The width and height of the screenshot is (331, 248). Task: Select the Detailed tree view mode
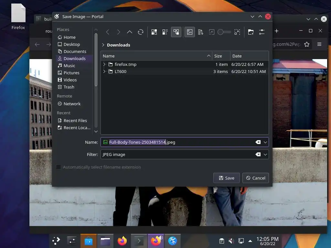[x=176, y=32]
